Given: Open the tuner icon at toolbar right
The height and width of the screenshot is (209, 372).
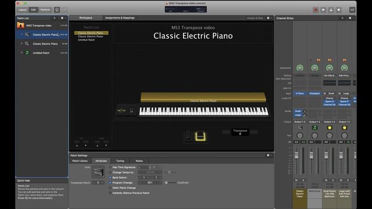Looking at the screenshot, I should 352,10.
